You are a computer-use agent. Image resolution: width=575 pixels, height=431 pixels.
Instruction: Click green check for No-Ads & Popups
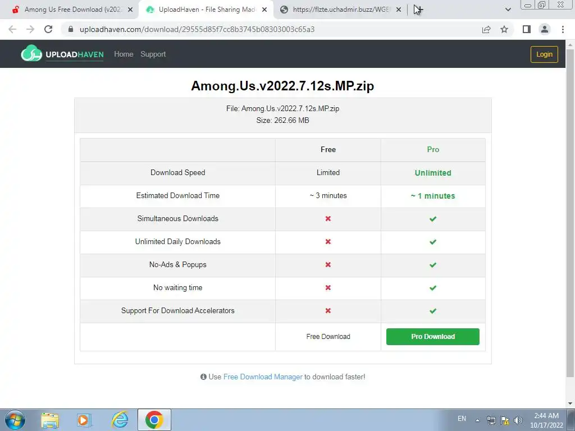[x=433, y=265]
